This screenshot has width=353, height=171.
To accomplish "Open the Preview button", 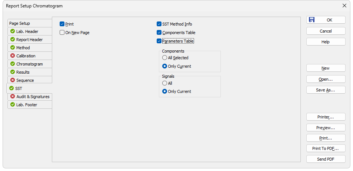I will [x=326, y=128].
